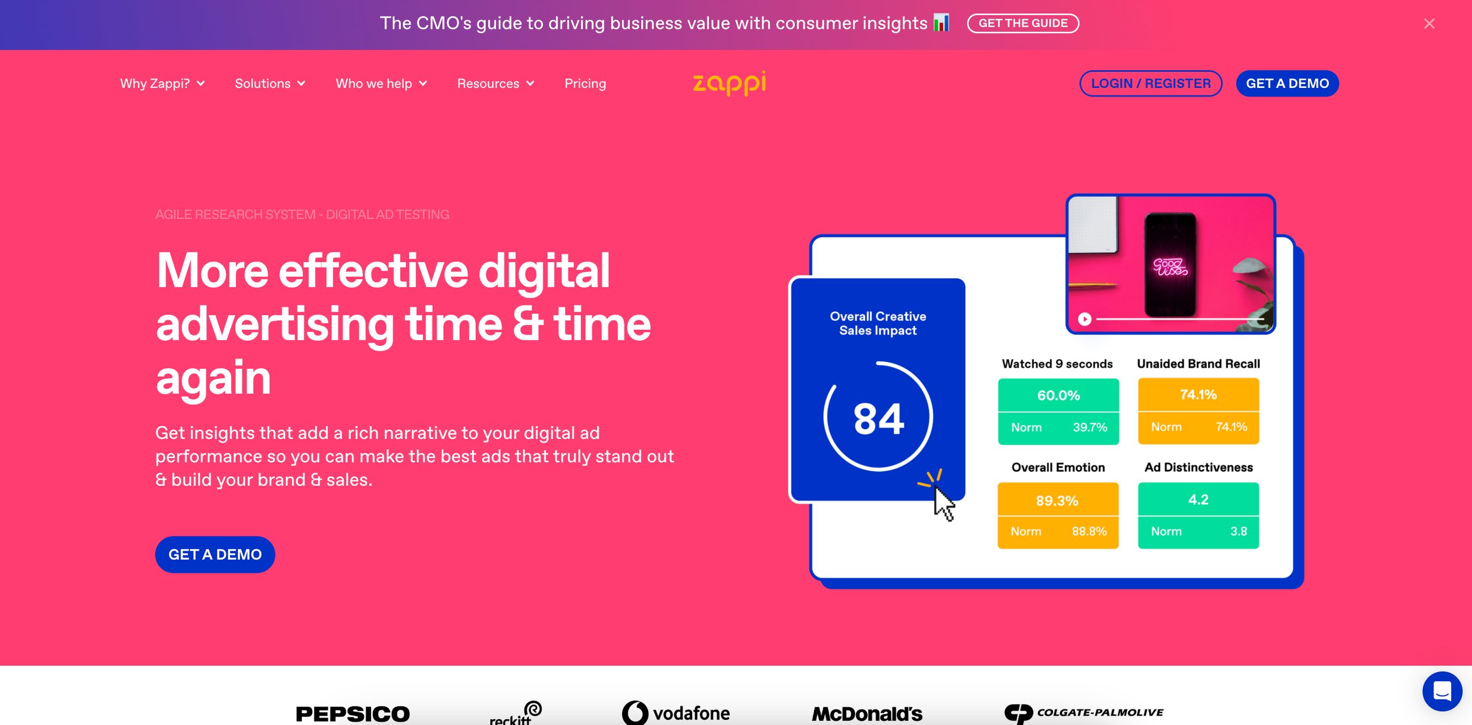Click the Overall Creative Sales Impact score circle

[877, 418]
